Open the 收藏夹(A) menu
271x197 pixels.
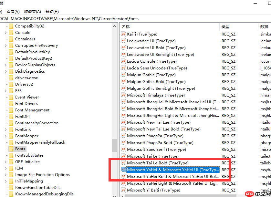33,12
